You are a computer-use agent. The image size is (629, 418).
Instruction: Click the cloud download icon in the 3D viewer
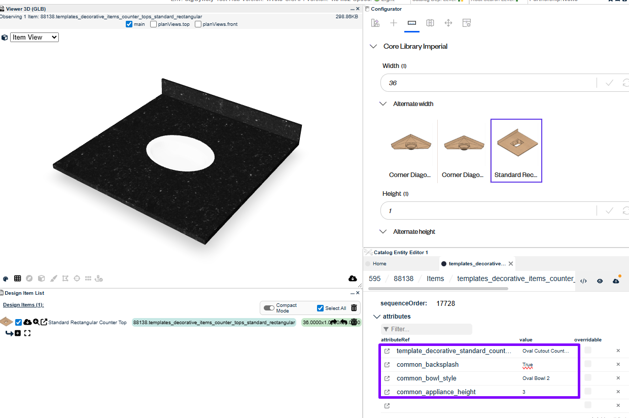[x=353, y=278]
